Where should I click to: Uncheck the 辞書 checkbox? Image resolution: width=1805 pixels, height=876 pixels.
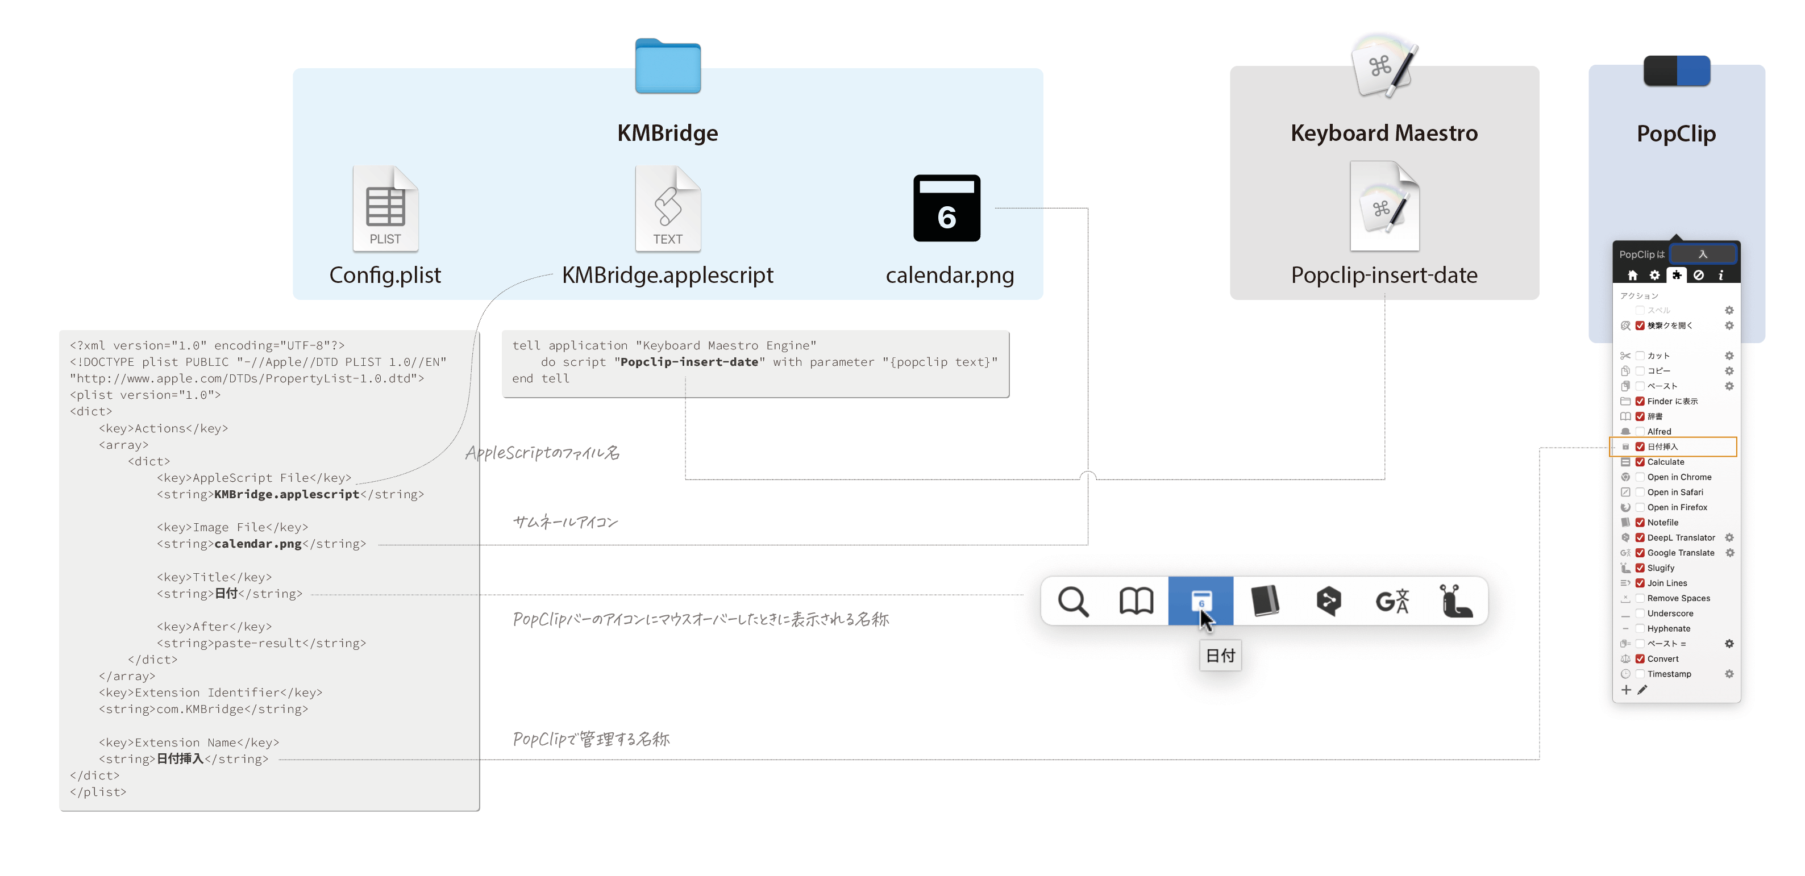tap(1640, 416)
